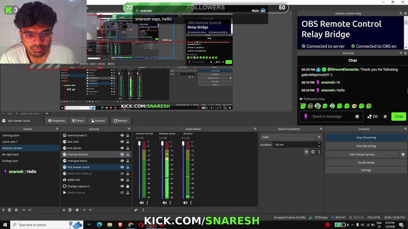This screenshot has width=408, height=229.
Task: Open Studio Mode
Action: pyautogui.click(x=366, y=163)
